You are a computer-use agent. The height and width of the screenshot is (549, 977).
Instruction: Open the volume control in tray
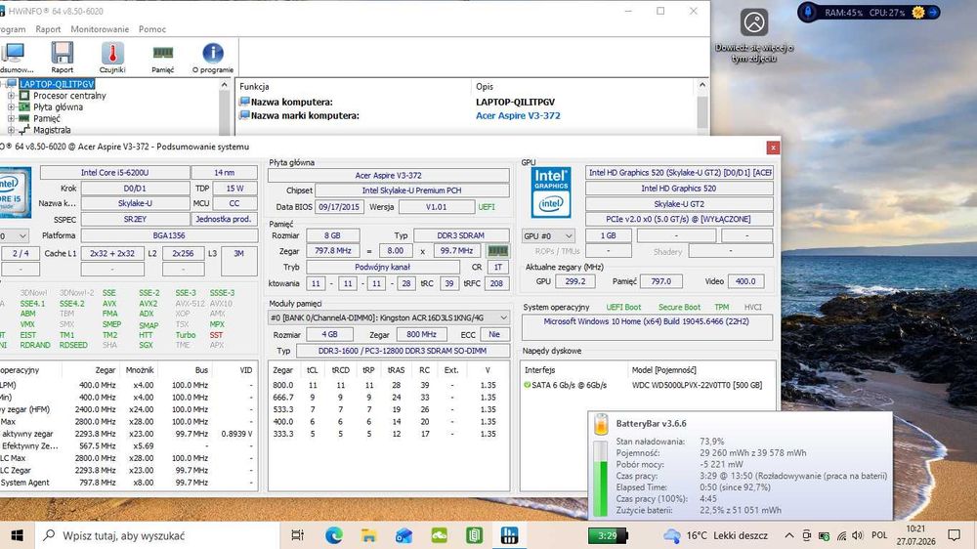click(x=858, y=535)
